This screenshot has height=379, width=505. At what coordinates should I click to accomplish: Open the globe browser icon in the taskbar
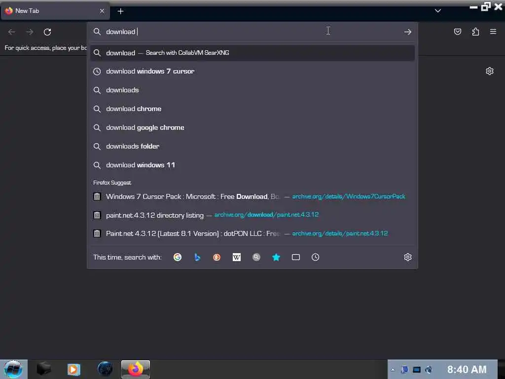(x=105, y=369)
